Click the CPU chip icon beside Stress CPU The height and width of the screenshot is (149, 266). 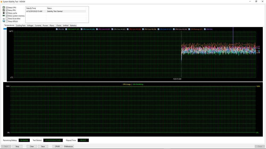click(4, 7)
